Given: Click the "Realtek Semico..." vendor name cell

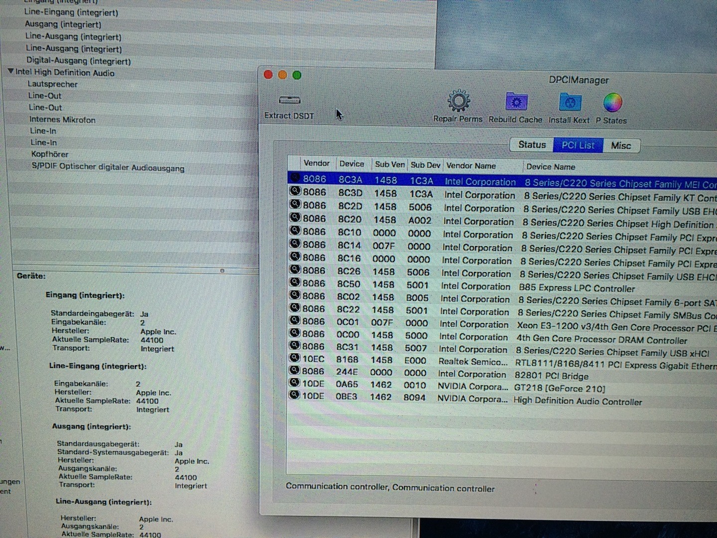Looking at the screenshot, I should click(x=473, y=362).
